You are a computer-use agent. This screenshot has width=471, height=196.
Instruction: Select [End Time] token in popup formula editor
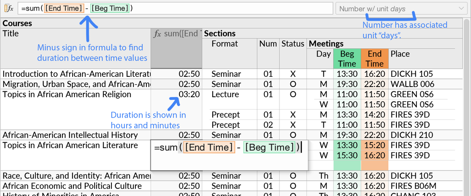tap(209, 147)
